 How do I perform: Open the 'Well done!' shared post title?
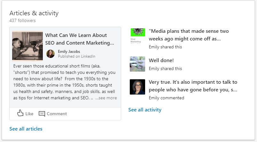(161, 60)
